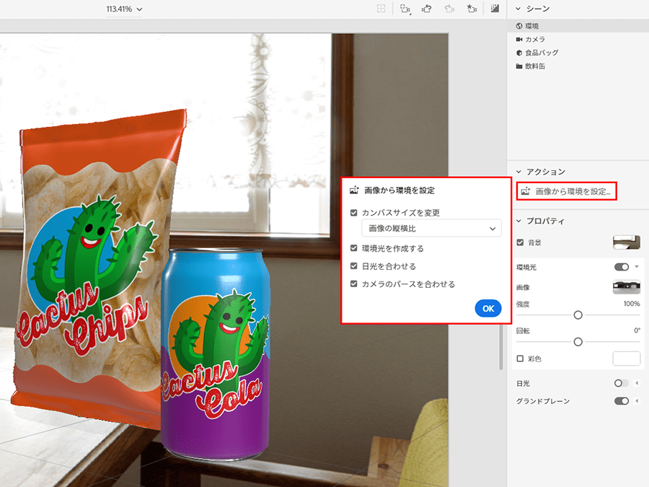Select 食品バッグ in the scene list
The height and width of the screenshot is (487, 649).
[578, 53]
